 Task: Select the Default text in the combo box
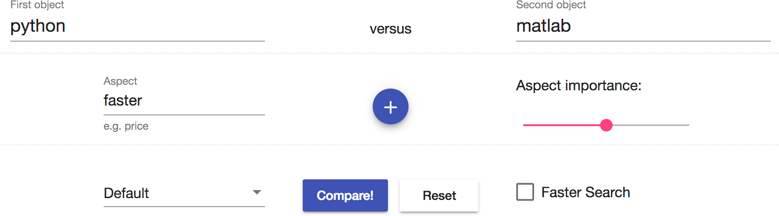126,193
